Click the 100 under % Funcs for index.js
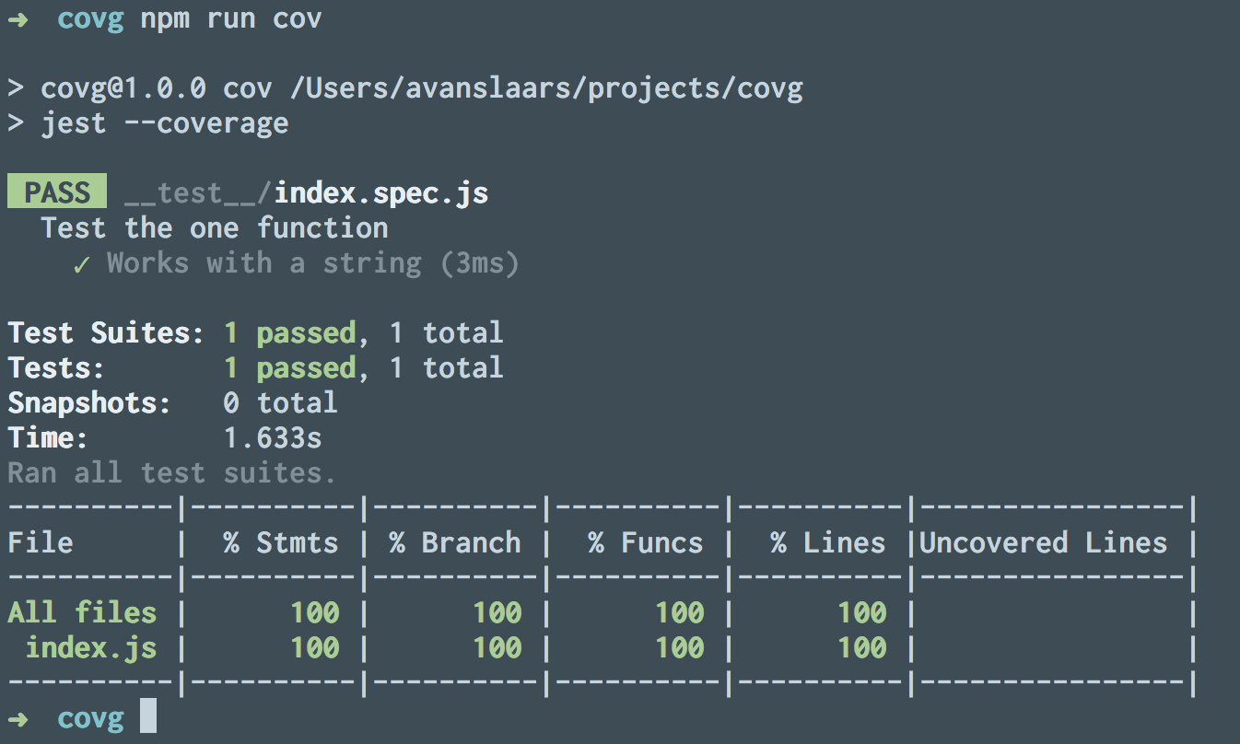Viewport: 1240px width, 744px height. click(x=682, y=646)
